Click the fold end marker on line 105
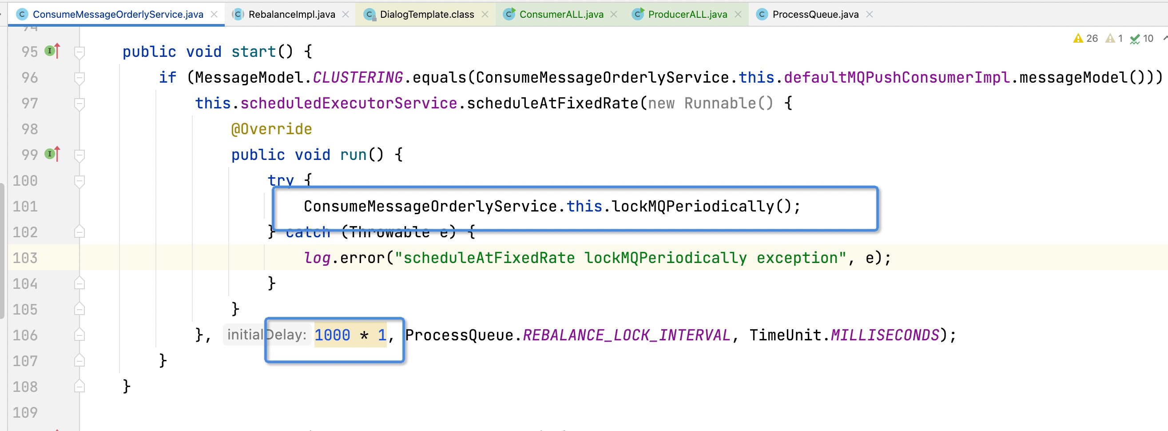 point(79,309)
